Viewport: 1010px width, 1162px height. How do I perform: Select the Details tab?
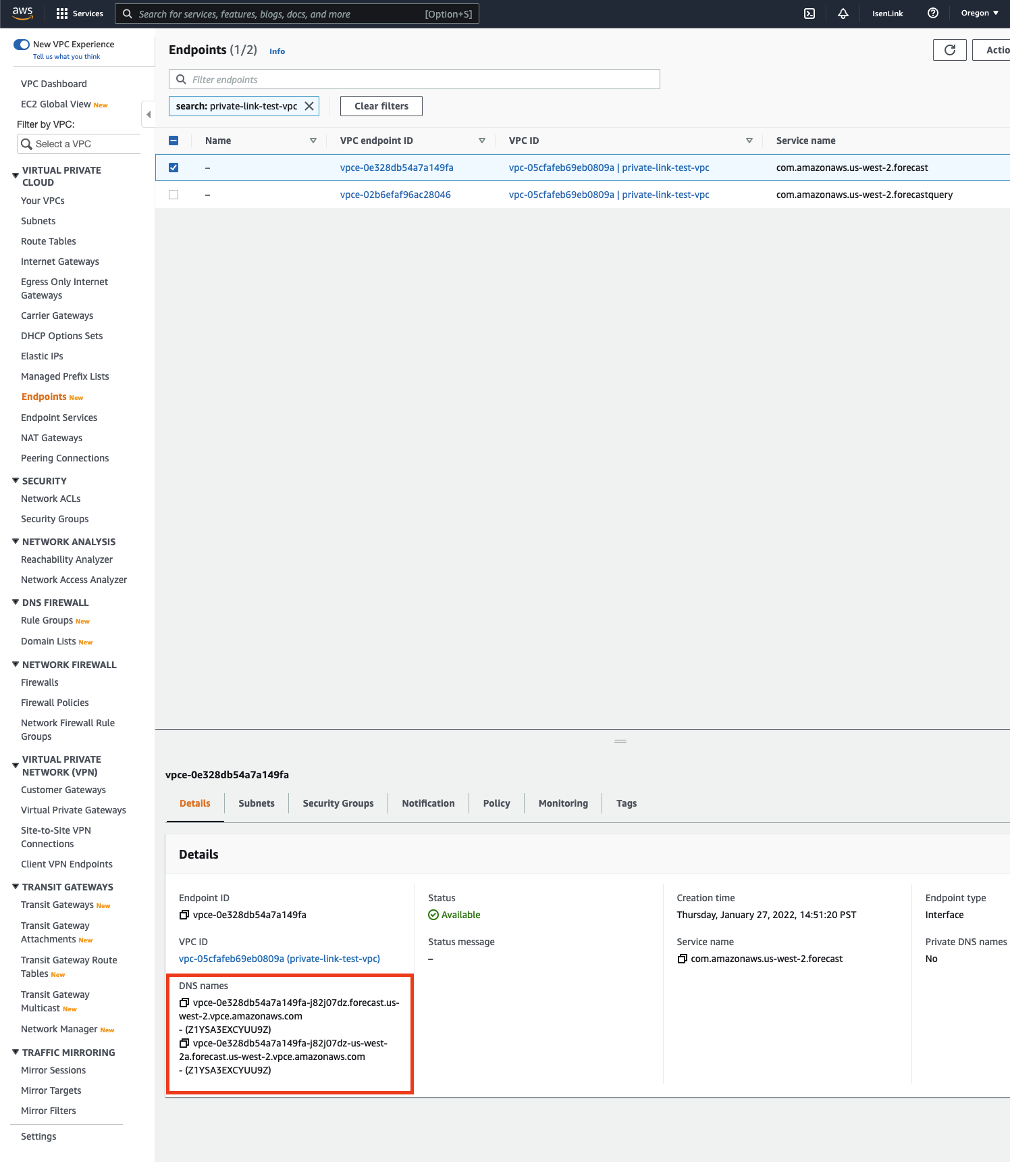click(195, 803)
